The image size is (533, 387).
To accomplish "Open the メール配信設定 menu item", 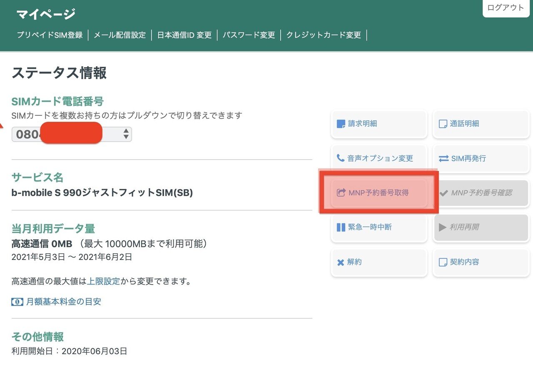I will pyautogui.click(x=120, y=35).
